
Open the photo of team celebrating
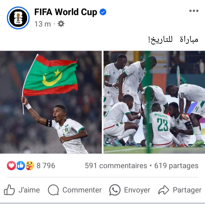[x=154, y=102]
